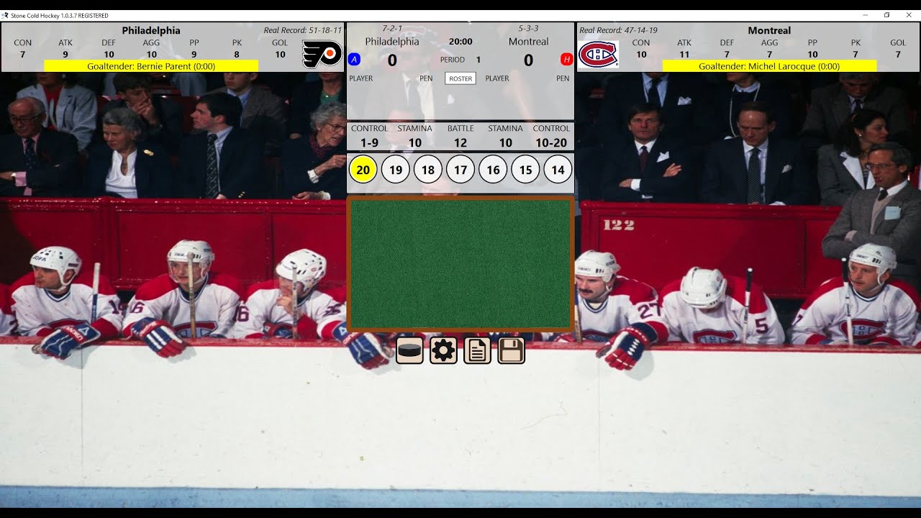This screenshot has width=921, height=518.
Task: Click the PERIOD label on scoreboard
Action: (x=453, y=60)
